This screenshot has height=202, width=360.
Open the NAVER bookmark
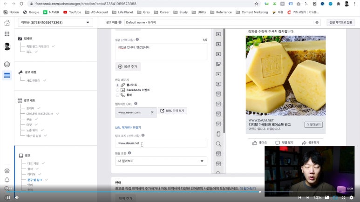51,12
